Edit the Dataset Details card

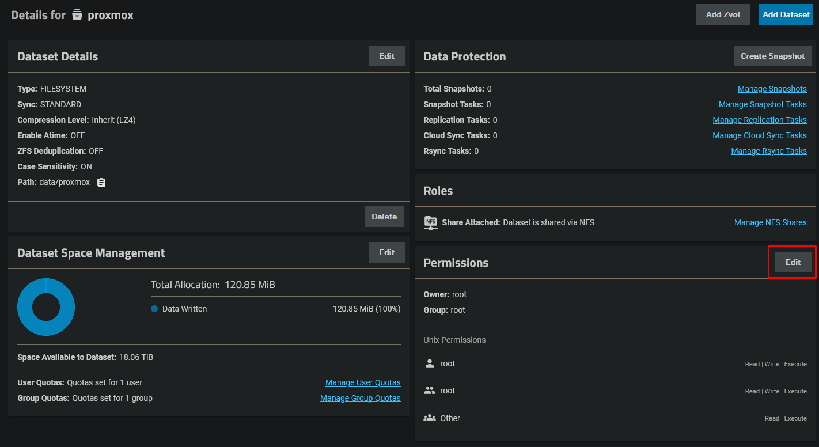(386, 56)
